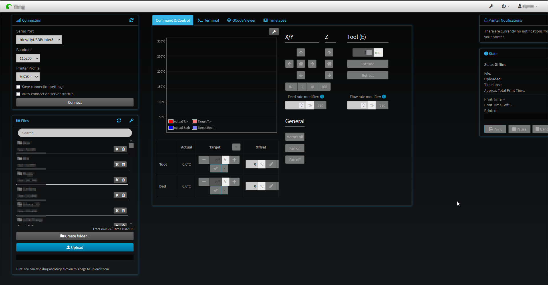Screen dimensions: 548x285
Task: Home the Z axis
Action: 329,64
